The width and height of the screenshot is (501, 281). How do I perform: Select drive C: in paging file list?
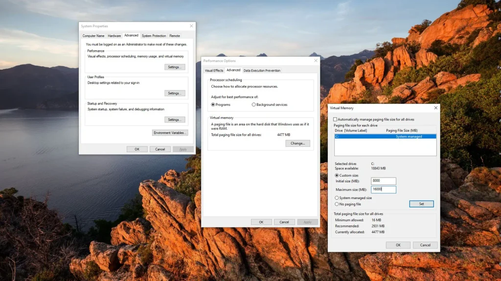pyautogui.click(x=385, y=137)
